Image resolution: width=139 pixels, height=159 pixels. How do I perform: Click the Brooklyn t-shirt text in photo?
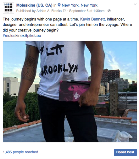(59, 69)
